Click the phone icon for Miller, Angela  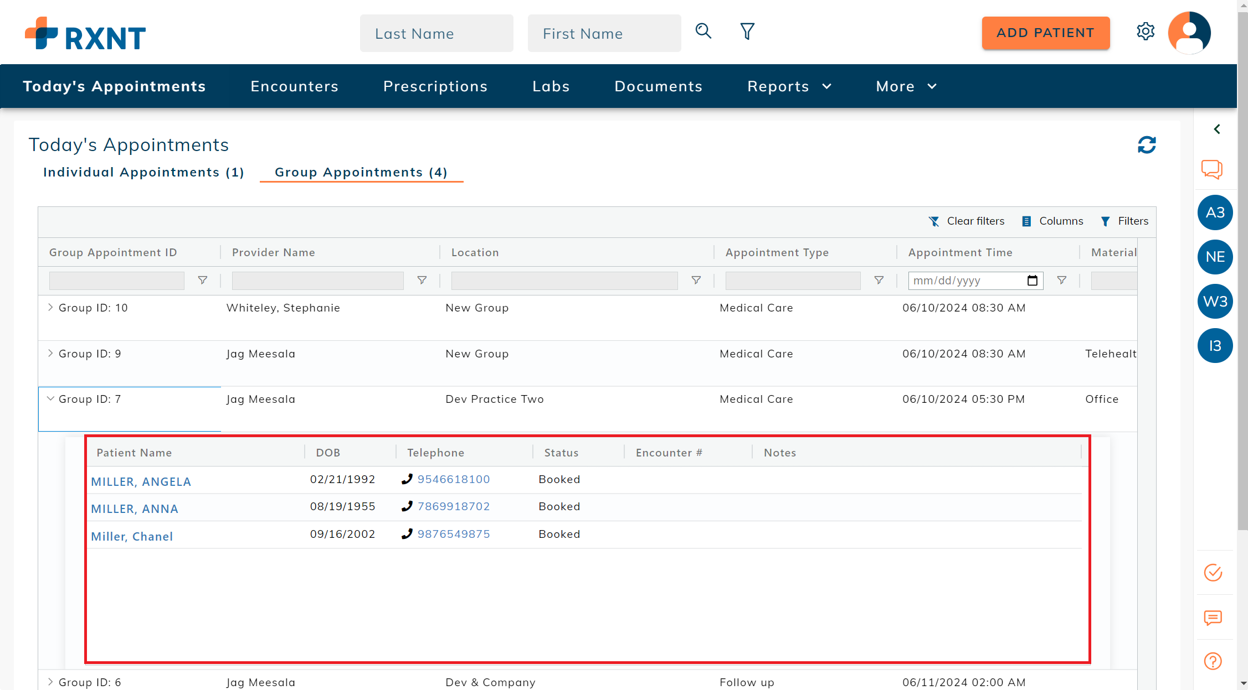click(x=407, y=479)
